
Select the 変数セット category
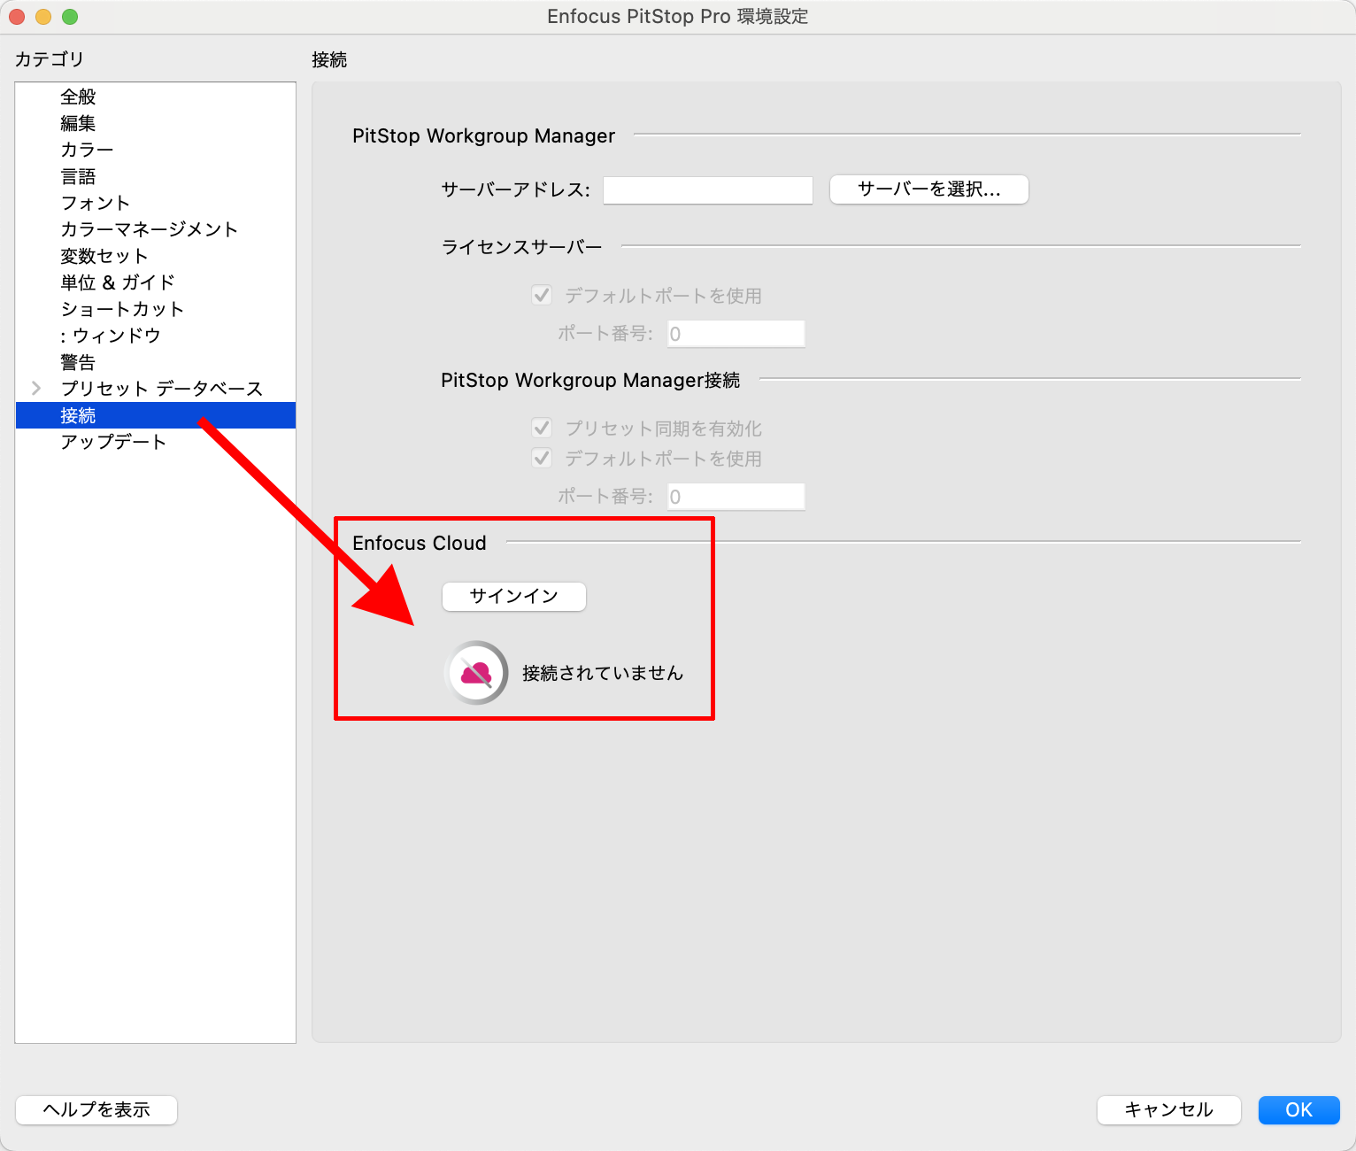156,256
